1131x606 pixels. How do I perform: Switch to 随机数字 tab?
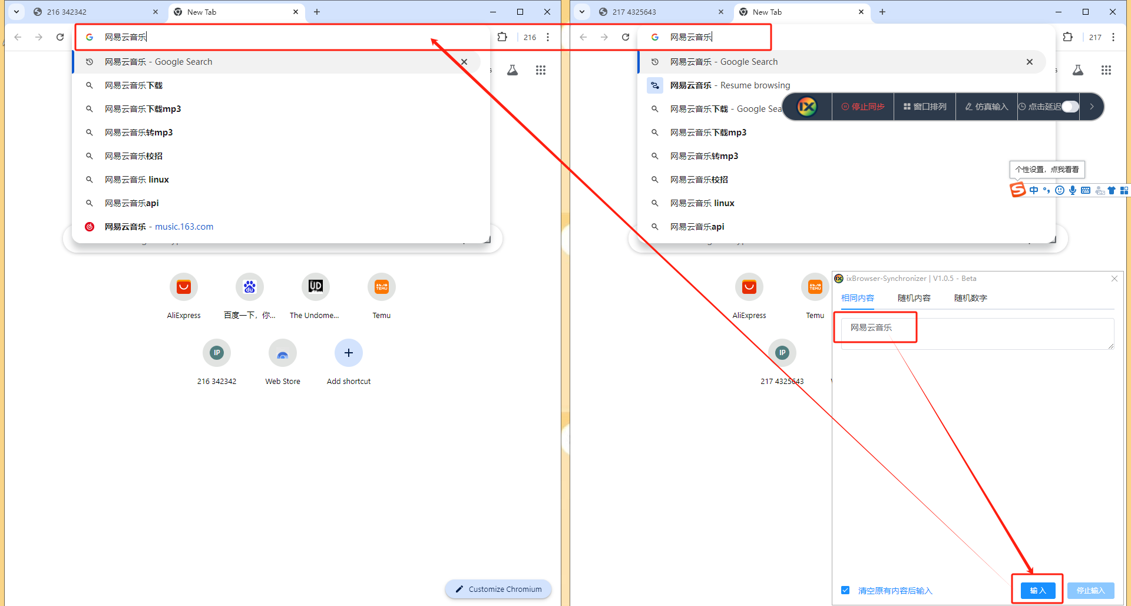[x=970, y=298]
